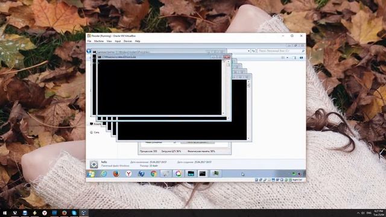Open the Input menu in VirtualBox
Viewport: 386px width, 217px height.
(118, 41)
